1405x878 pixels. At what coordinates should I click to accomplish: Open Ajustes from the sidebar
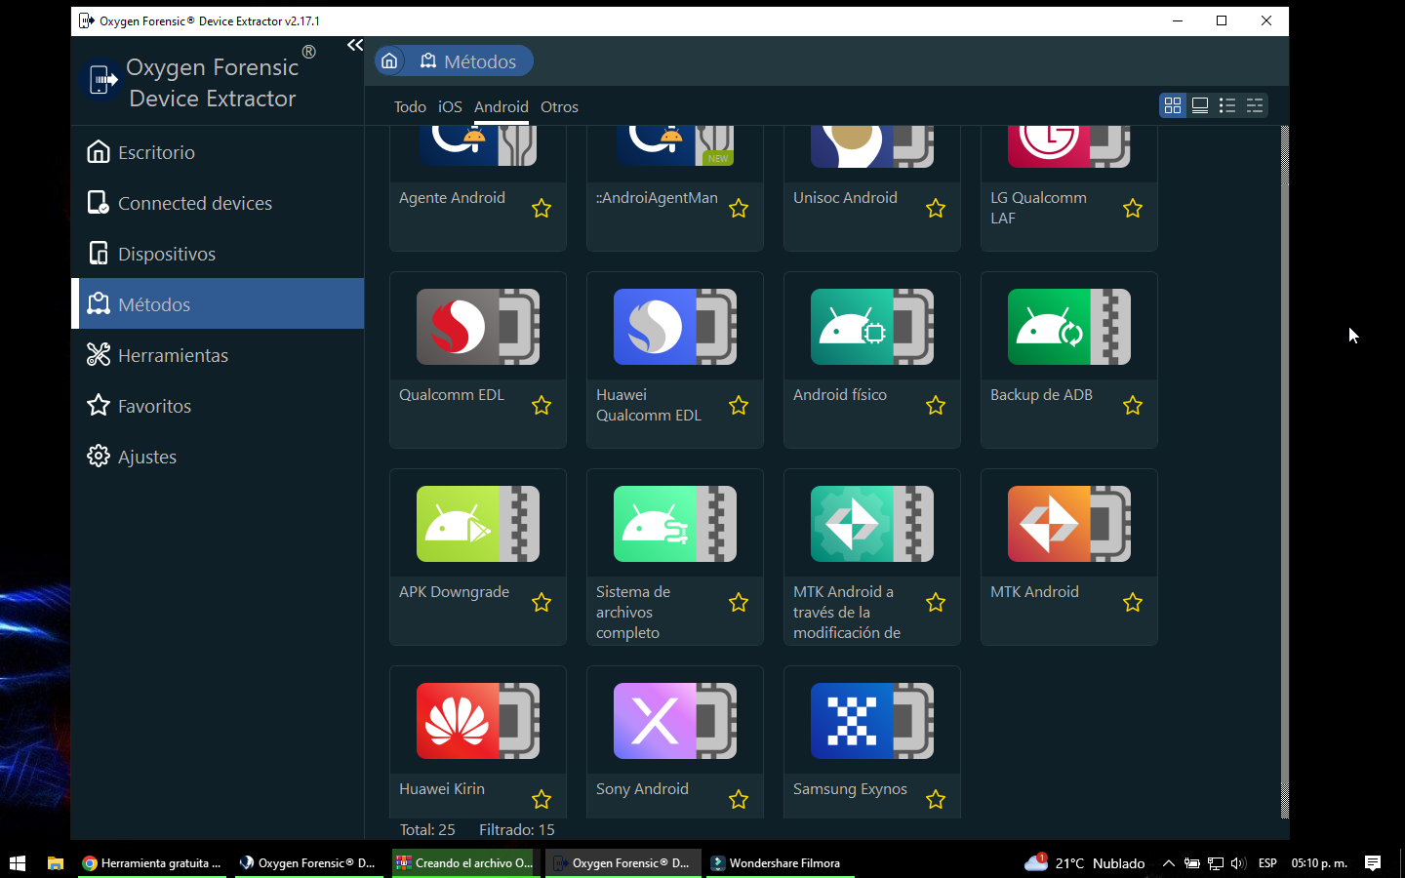point(147,457)
